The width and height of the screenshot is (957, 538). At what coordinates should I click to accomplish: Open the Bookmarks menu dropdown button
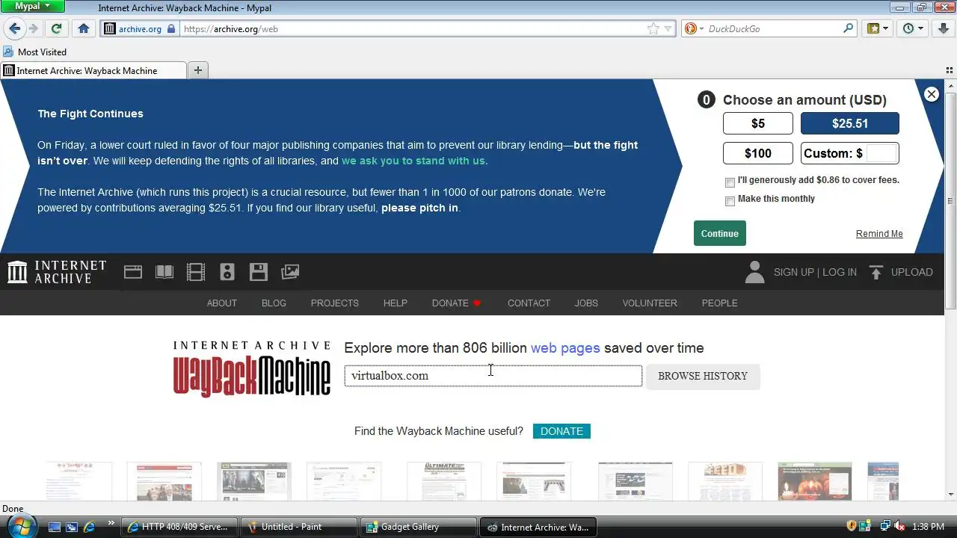tap(878, 28)
